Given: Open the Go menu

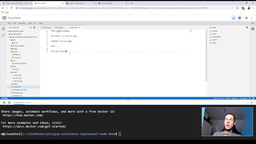Looking at the screenshot, I should pos(35,23).
